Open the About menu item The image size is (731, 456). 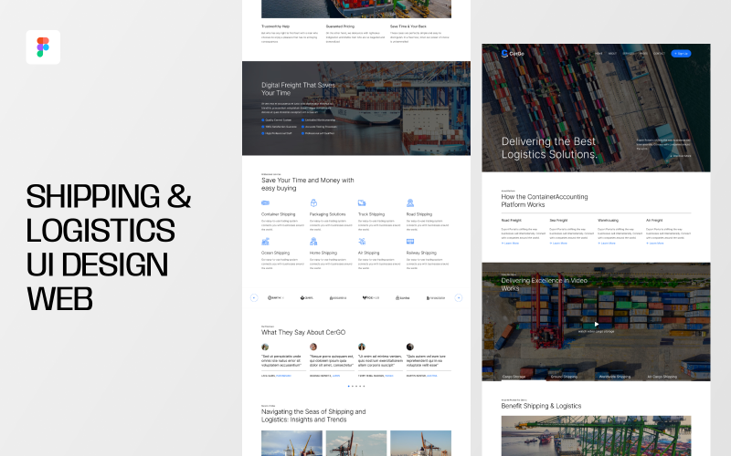613,54
